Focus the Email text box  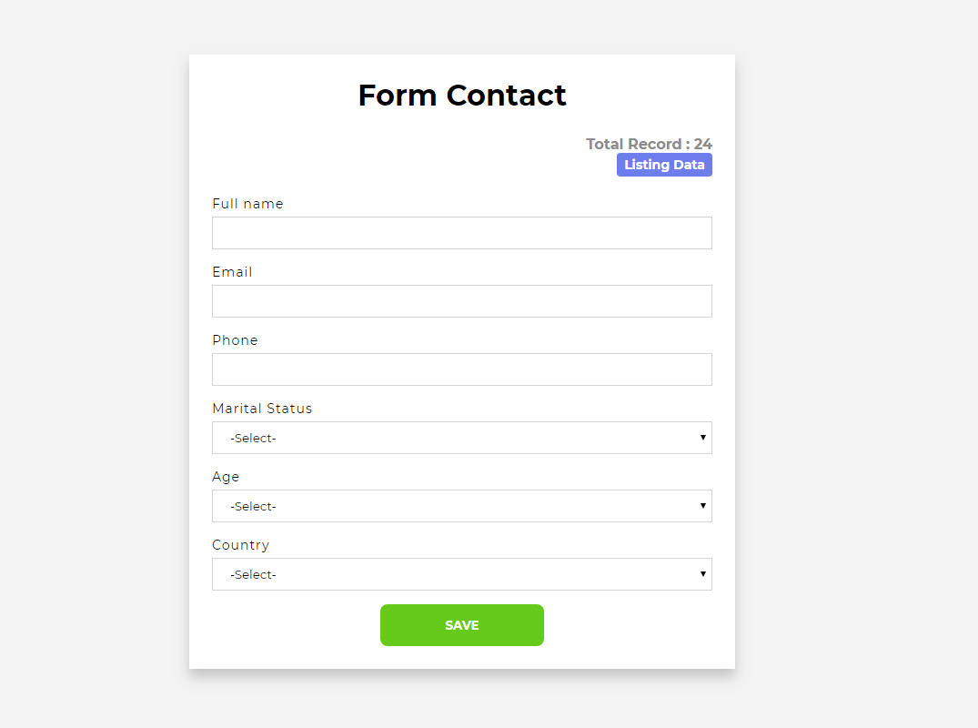point(461,301)
